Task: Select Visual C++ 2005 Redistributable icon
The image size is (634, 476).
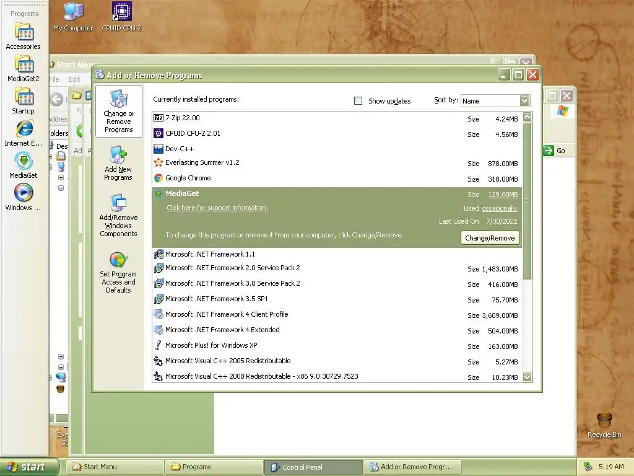Action: click(x=158, y=361)
